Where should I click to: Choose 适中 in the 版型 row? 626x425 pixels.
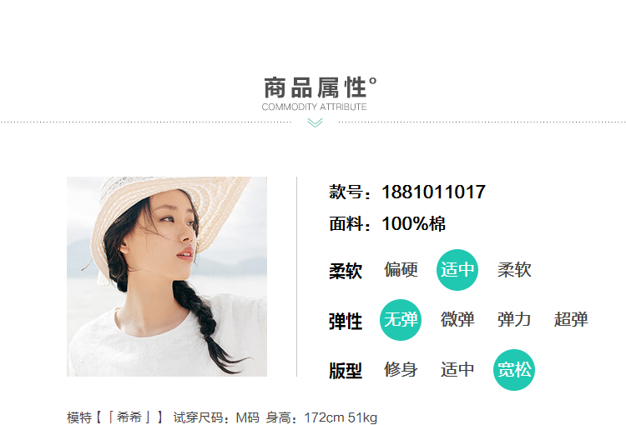457,369
